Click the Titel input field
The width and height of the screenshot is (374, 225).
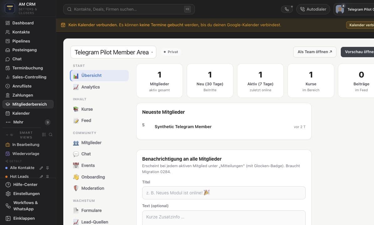point(224,193)
